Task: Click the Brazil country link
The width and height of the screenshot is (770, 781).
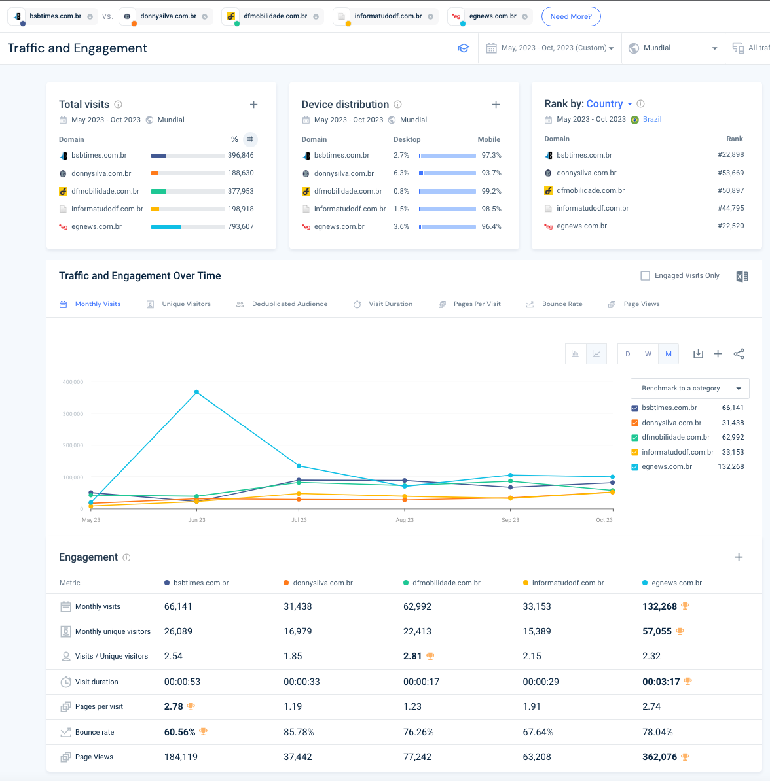Action: click(x=652, y=120)
